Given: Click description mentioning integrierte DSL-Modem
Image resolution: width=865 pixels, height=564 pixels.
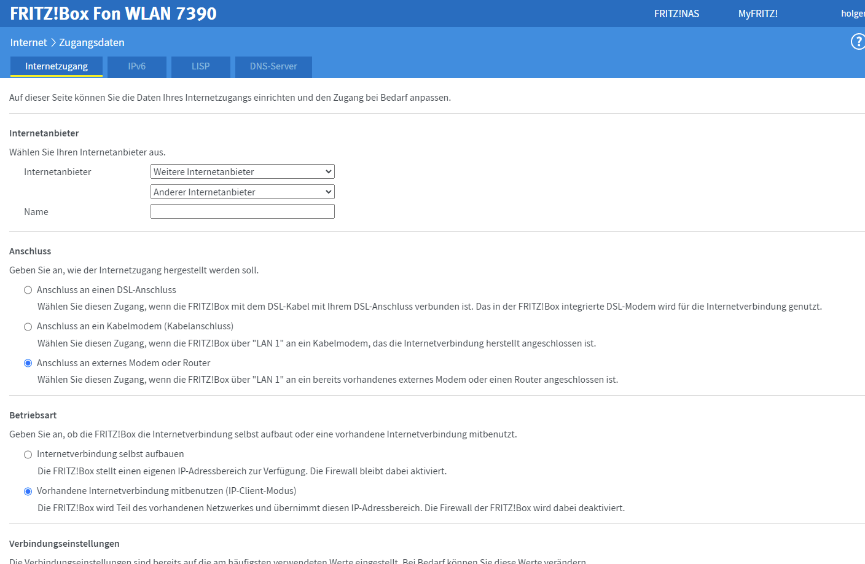Looking at the screenshot, I should point(429,307).
